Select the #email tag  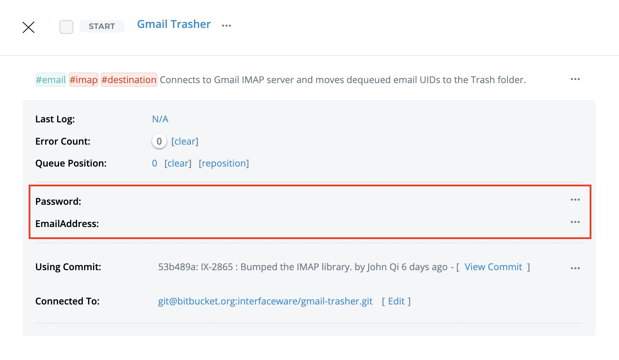tap(51, 80)
